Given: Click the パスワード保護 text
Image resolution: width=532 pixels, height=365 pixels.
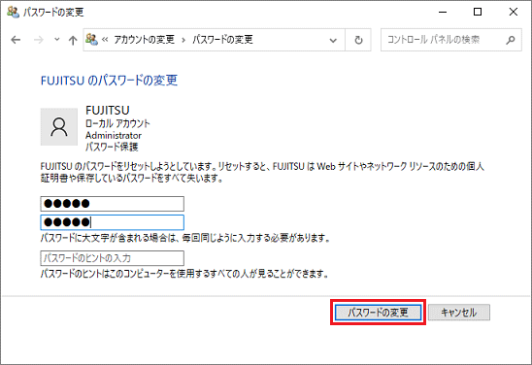Looking at the screenshot, I should 112,147.
